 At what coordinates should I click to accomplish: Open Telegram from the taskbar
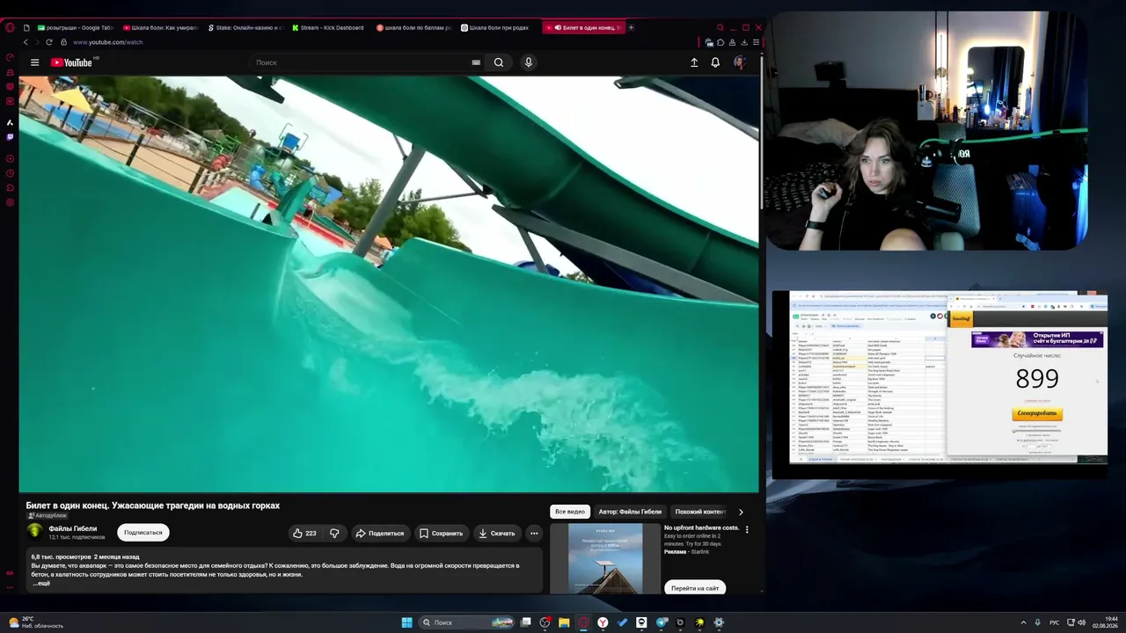point(661,622)
